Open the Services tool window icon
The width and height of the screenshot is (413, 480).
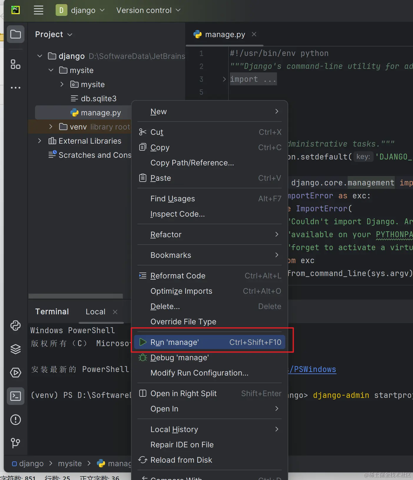click(x=16, y=373)
